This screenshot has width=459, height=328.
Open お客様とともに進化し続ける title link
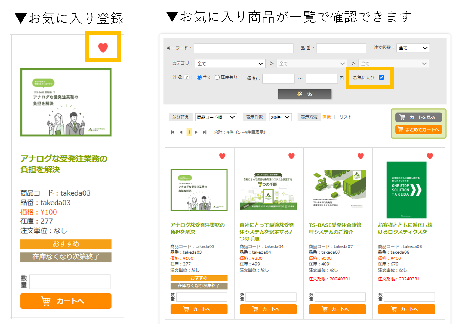(x=405, y=228)
